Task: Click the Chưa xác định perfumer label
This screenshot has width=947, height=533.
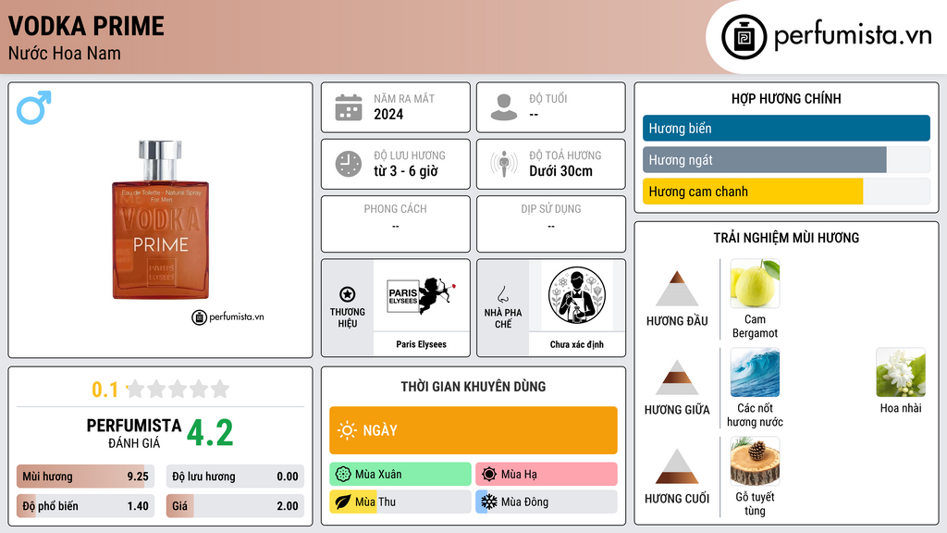Action: tap(577, 344)
